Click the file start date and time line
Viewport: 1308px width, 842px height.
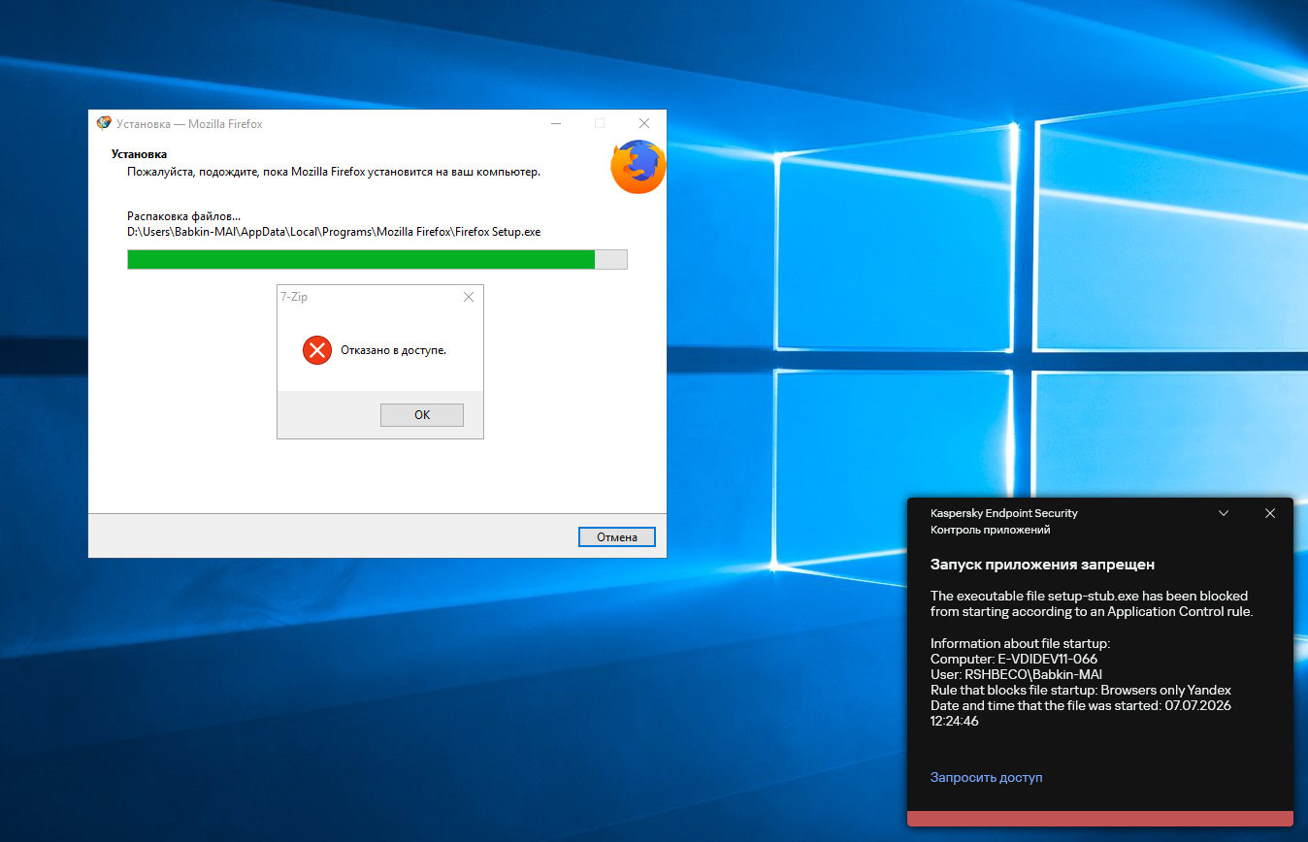pos(1081,713)
